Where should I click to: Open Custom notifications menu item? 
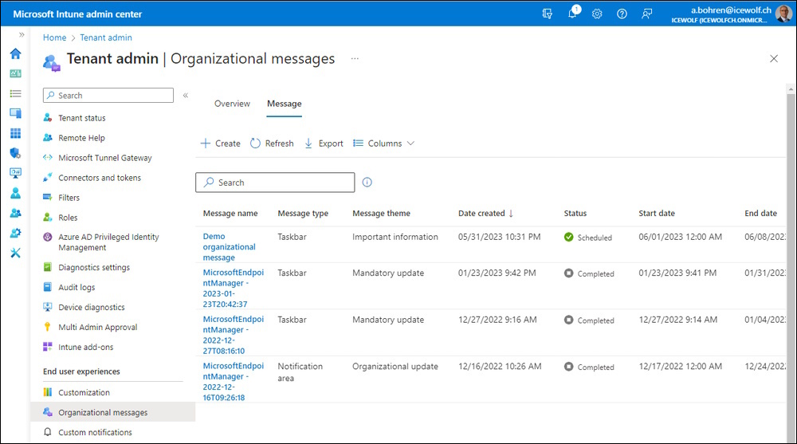pos(95,432)
